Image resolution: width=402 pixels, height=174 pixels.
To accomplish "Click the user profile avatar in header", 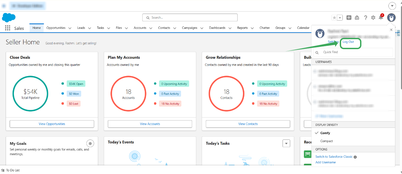I will coord(391,18).
